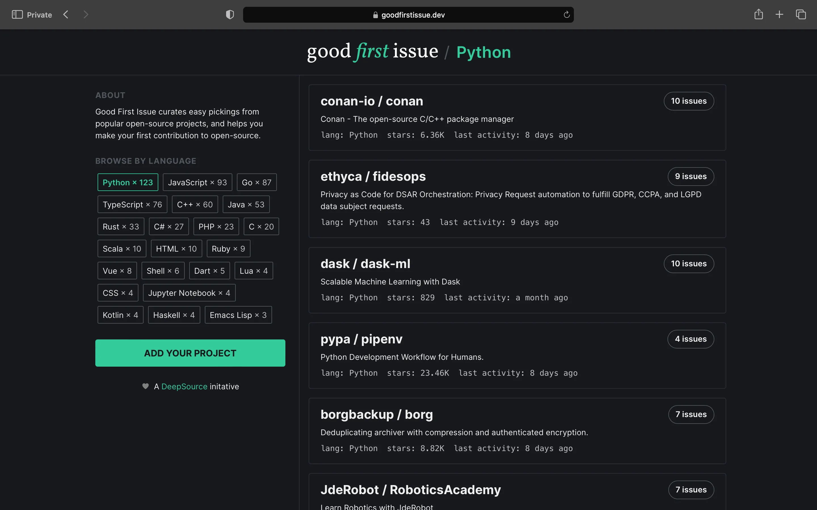Filter by Dart × 5

pos(209,271)
